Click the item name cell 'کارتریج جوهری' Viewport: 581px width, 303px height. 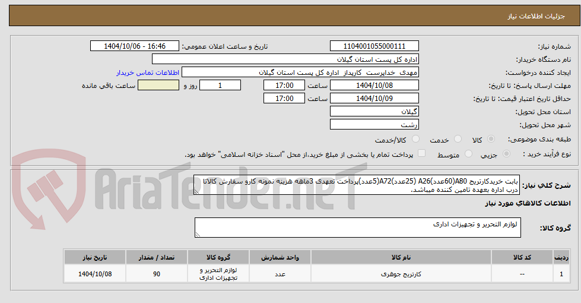click(401, 274)
